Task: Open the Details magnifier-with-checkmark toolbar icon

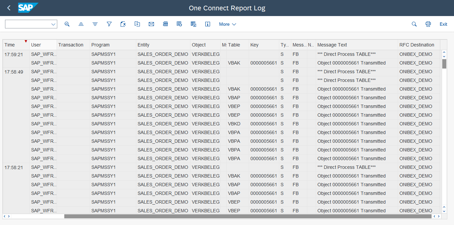Action: point(67,24)
